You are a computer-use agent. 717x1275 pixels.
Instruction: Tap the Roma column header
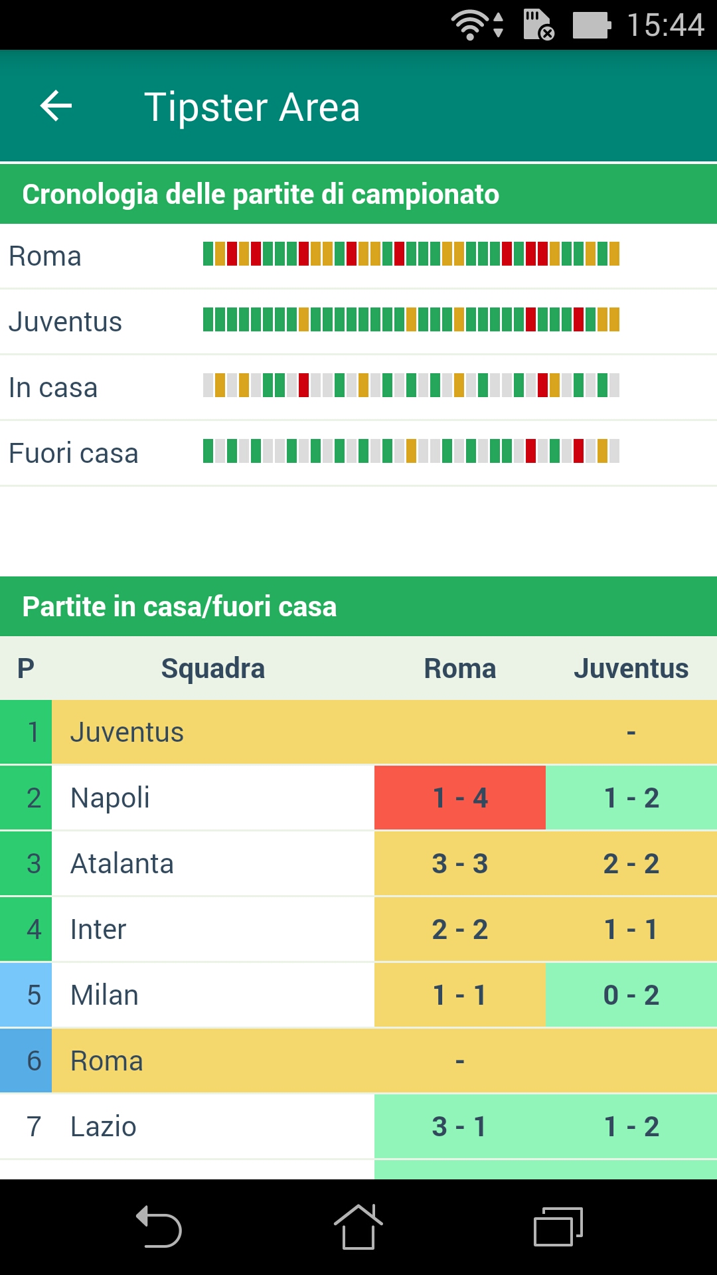460,668
